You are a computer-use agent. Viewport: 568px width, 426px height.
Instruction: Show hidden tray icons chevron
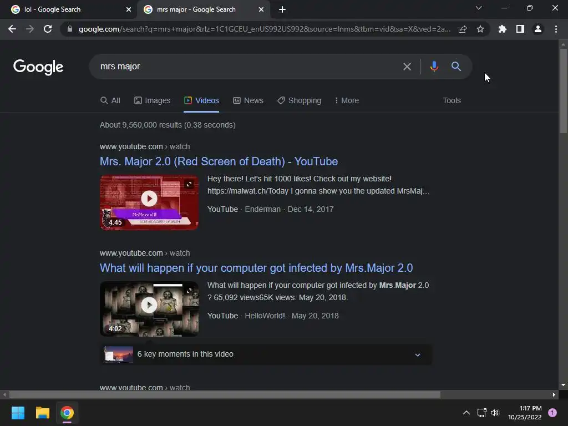point(466,413)
